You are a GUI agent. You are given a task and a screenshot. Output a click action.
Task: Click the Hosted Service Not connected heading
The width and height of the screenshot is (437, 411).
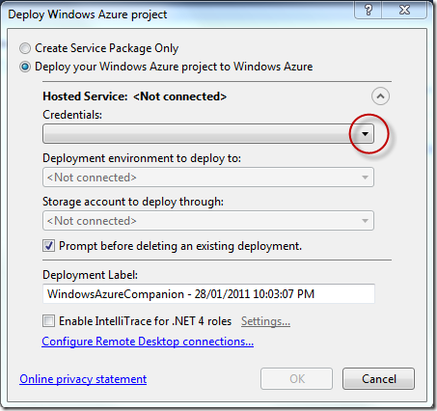pyautogui.click(x=135, y=96)
